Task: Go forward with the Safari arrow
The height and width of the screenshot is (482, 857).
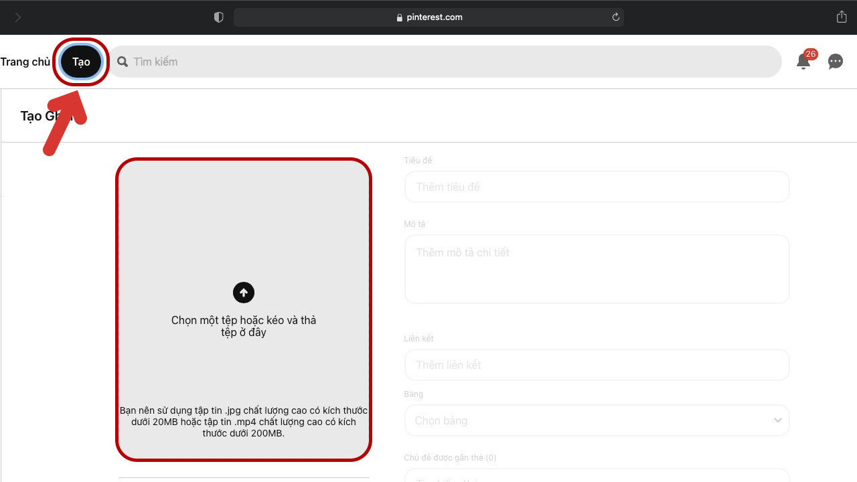Action: pyautogui.click(x=17, y=17)
